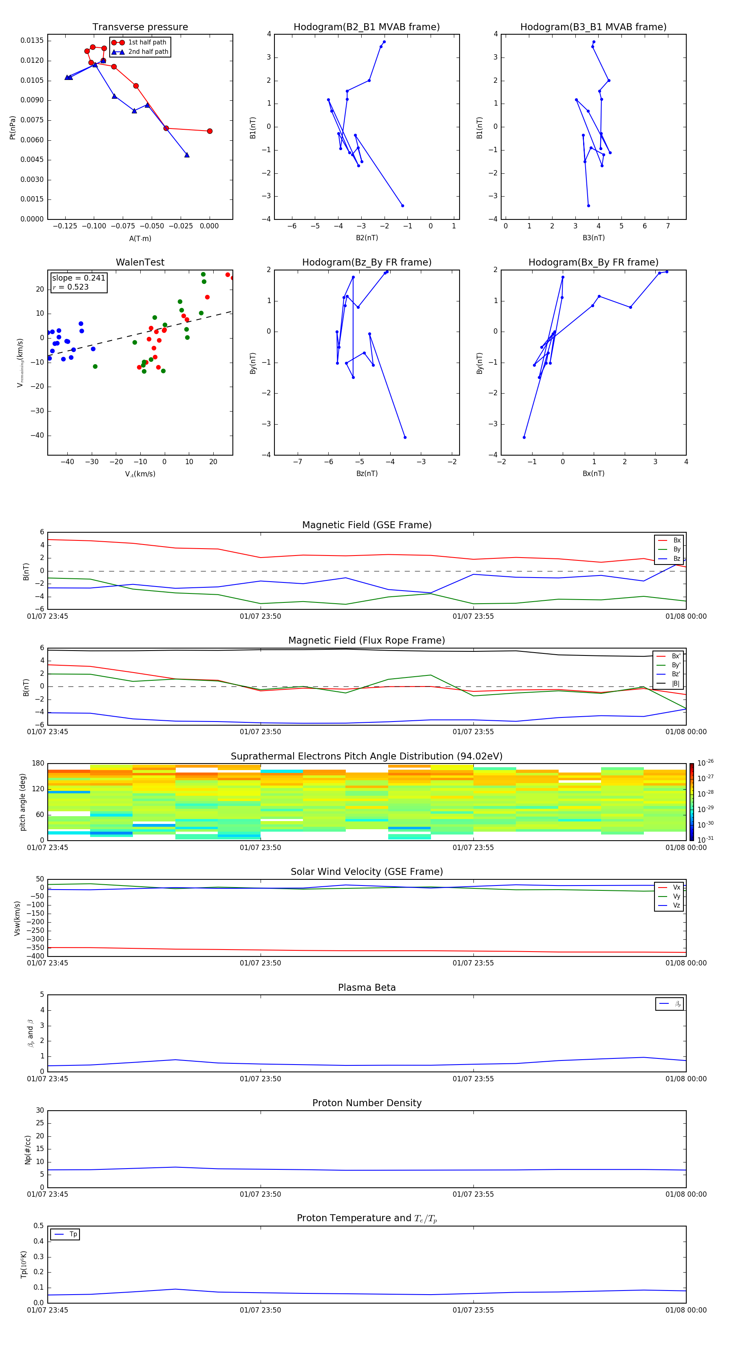Click '2nd half path' legend entry
The width and height of the screenshot is (734, 1346).
[x=140, y=52]
